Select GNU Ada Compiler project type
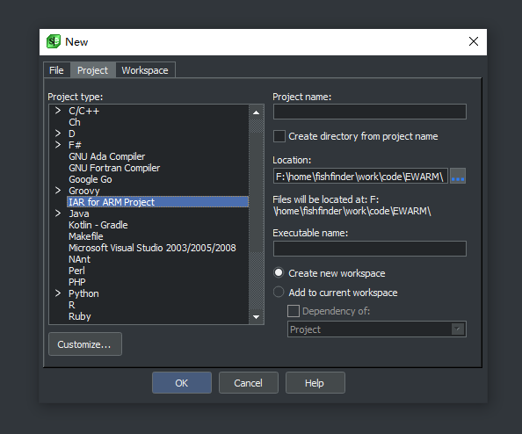The height and width of the screenshot is (434, 522). pos(107,156)
